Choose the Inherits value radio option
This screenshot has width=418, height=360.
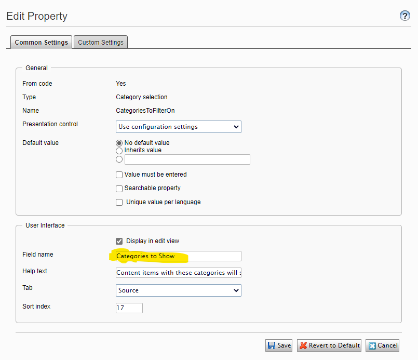click(x=119, y=151)
